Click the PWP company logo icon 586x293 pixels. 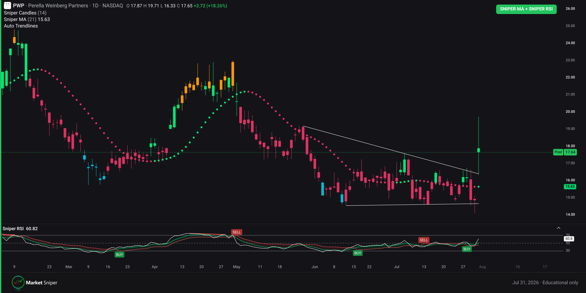7,5
